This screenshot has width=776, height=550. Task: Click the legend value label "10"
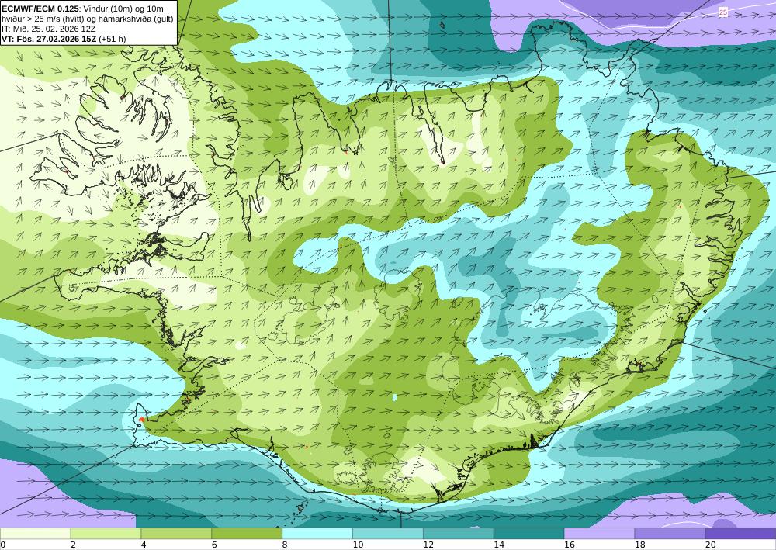[358, 545]
